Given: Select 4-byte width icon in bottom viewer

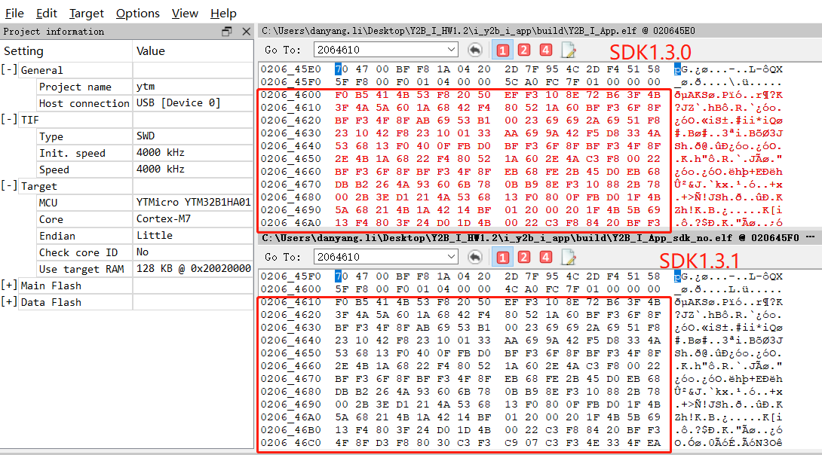Looking at the screenshot, I should coord(546,257).
